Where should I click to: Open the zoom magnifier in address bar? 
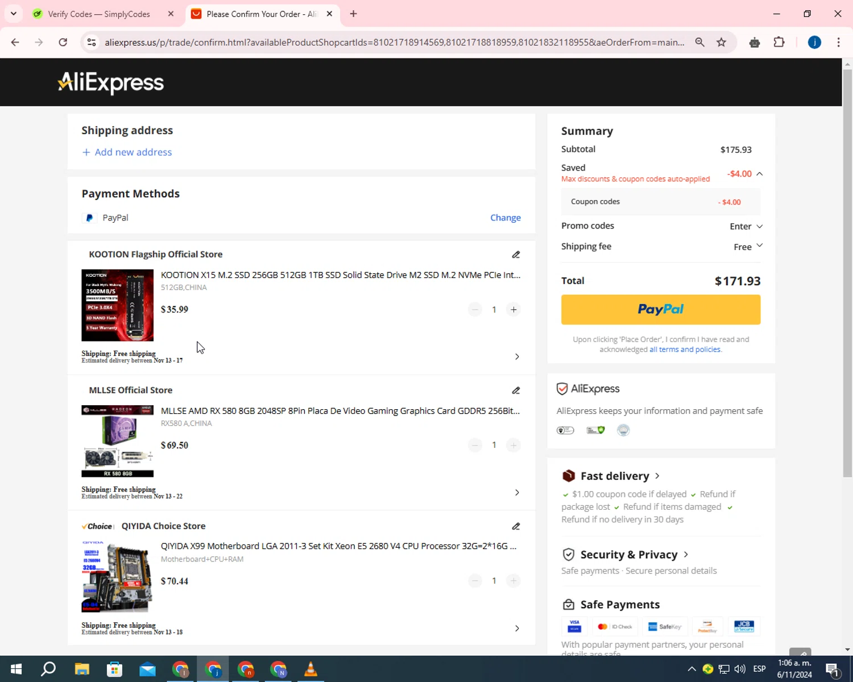pos(700,42)
